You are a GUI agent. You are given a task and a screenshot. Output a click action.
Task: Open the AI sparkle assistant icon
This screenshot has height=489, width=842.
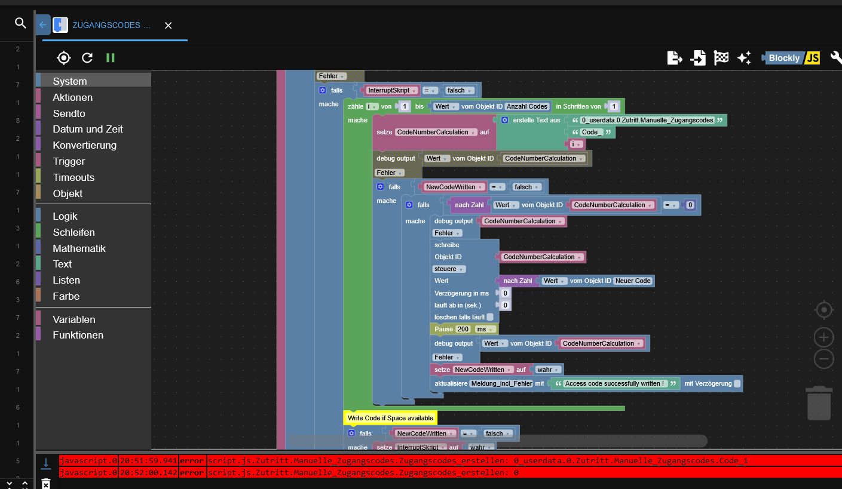pyautogui.click(x=744, y=58)
